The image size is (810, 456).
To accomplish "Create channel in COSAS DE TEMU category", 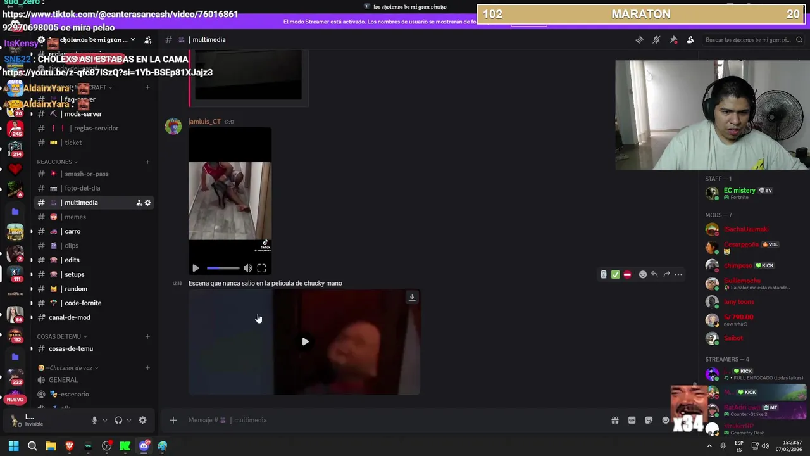I will [147, 336].
